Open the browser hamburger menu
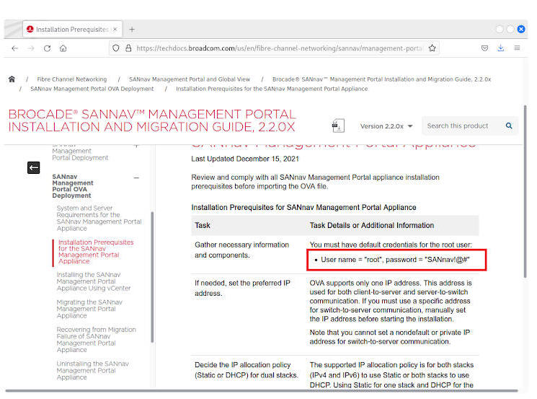Image resolution: width=537 pixels, height=399 pixels. (x=517, y=48)
